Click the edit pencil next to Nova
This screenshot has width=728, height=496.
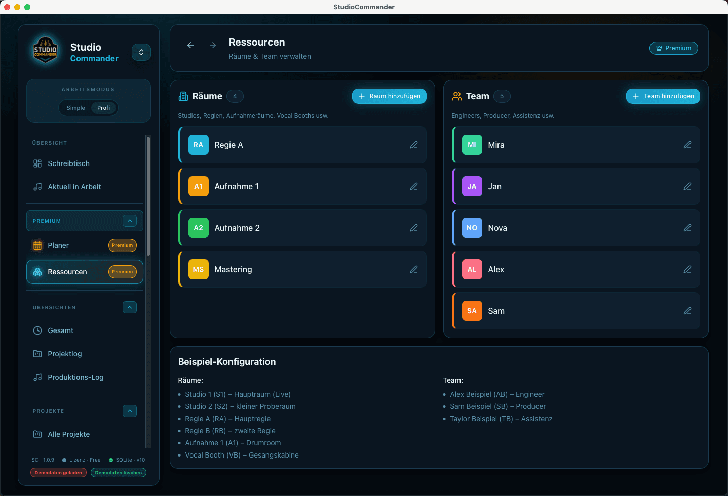point(687,228)
